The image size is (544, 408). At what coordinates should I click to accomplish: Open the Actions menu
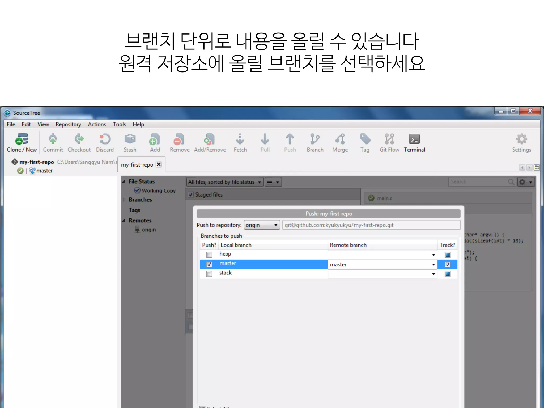(97, 124)
